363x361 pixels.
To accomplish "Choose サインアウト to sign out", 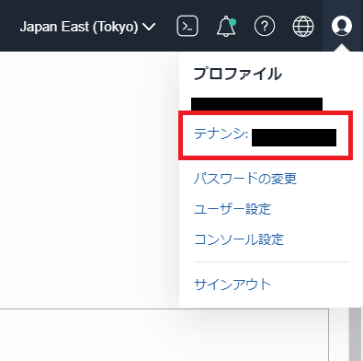I will pos(233,285).
